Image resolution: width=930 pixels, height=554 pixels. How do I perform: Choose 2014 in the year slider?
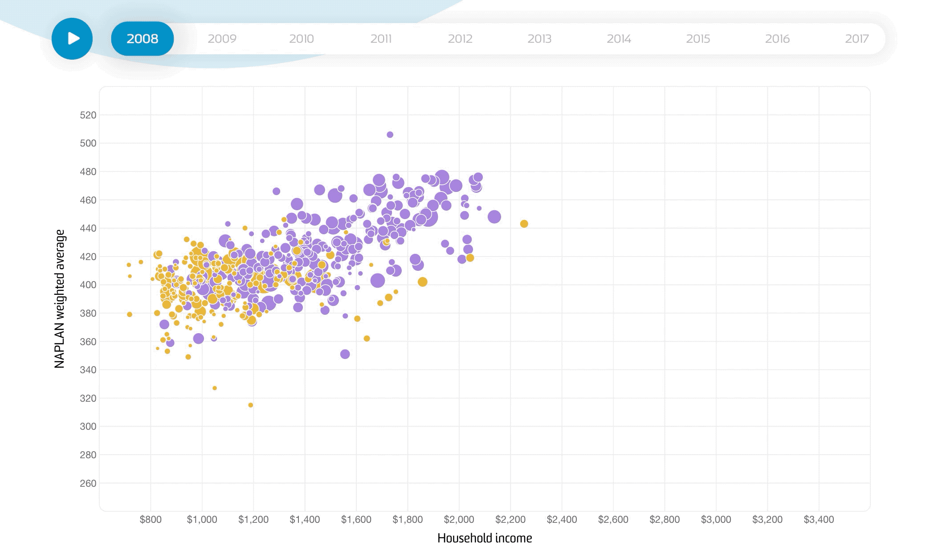[x=619, y=39]
